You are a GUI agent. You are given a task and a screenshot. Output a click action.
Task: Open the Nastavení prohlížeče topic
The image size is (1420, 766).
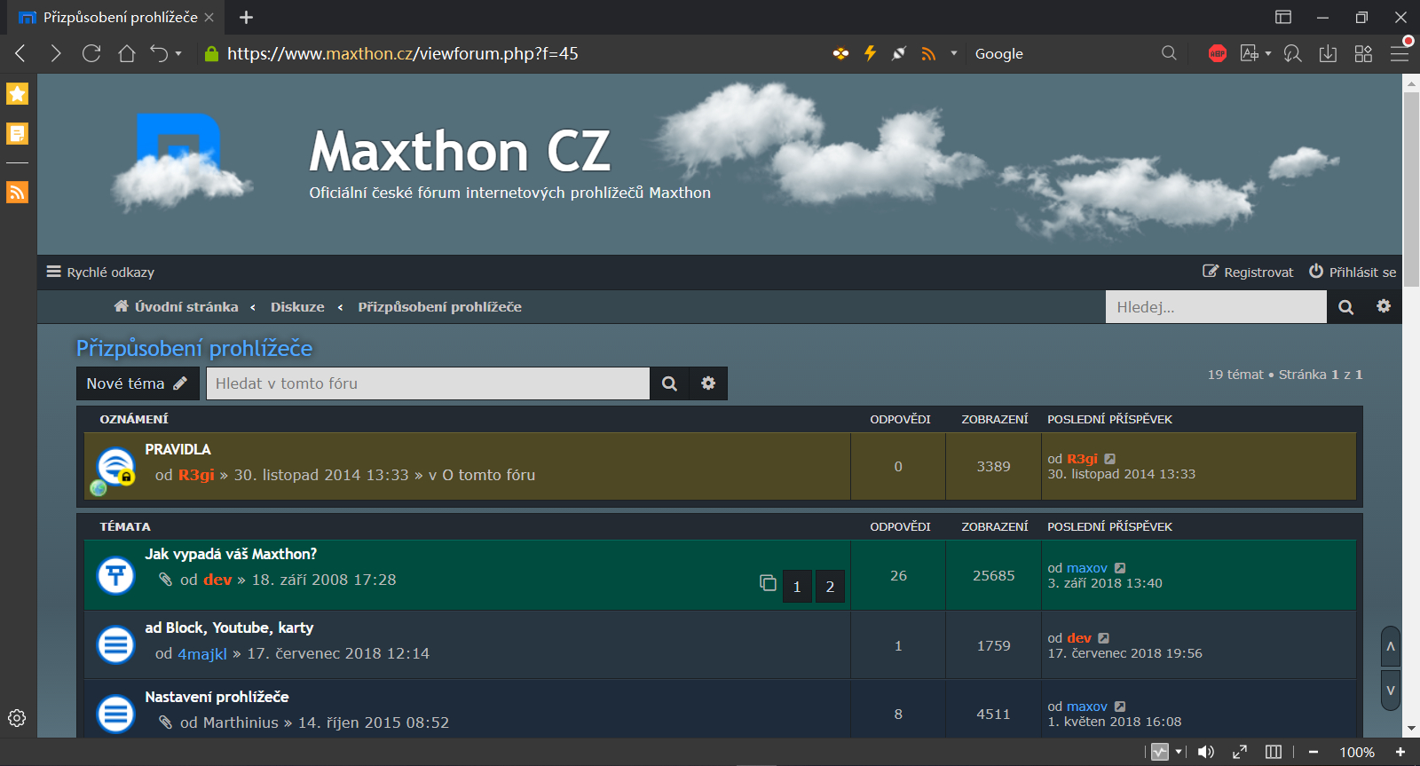(217, 697)
